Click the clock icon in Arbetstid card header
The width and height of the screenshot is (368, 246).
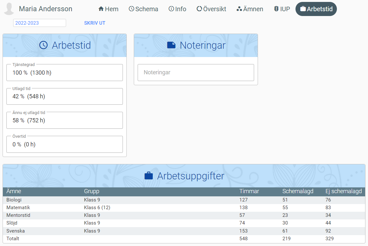43,45
